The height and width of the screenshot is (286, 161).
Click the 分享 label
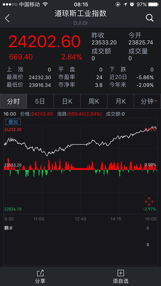pyautogui.click(x=40, y=281)
